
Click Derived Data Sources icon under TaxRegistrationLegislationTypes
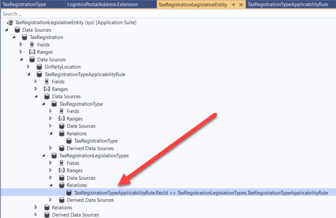[62, 200]
